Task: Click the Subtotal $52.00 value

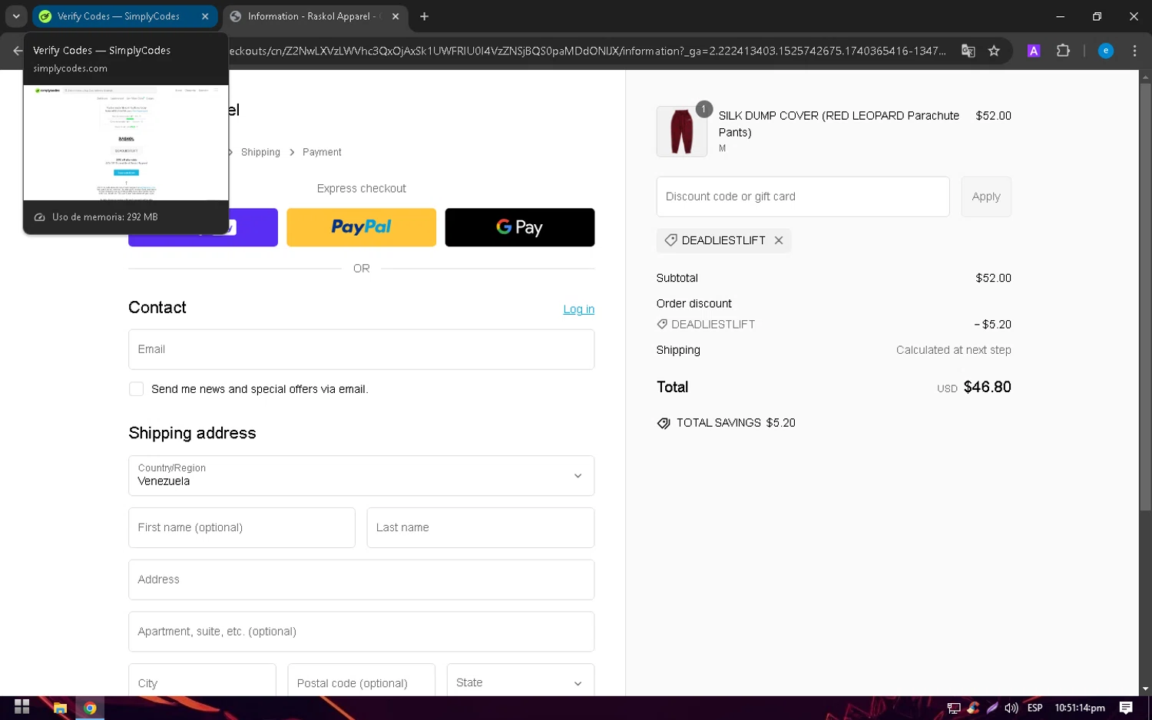Action: [993, 278]
